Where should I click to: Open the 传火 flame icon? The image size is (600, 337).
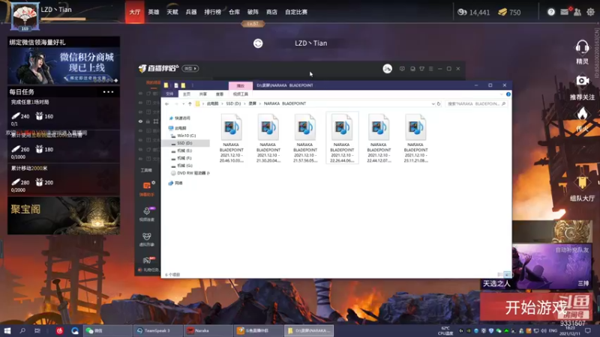coord(582,114)
